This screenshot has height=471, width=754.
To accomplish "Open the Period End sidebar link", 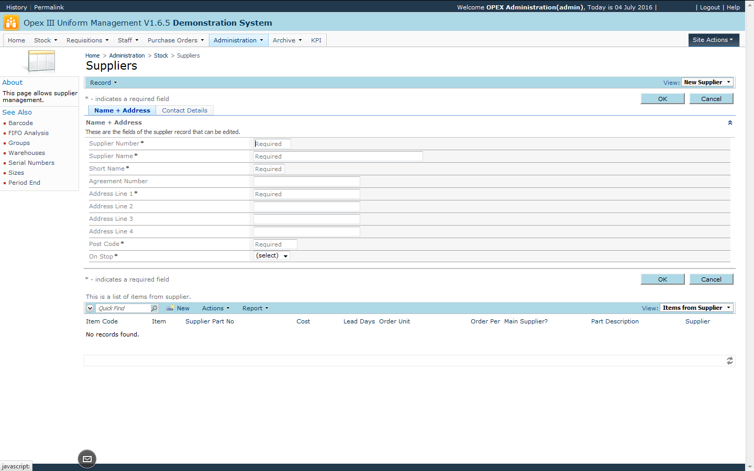I will 24,183.
